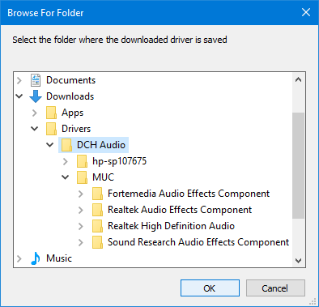319x307 pixels.
Task: Click the scrollbar up arrow
Action: coord(298,79)
